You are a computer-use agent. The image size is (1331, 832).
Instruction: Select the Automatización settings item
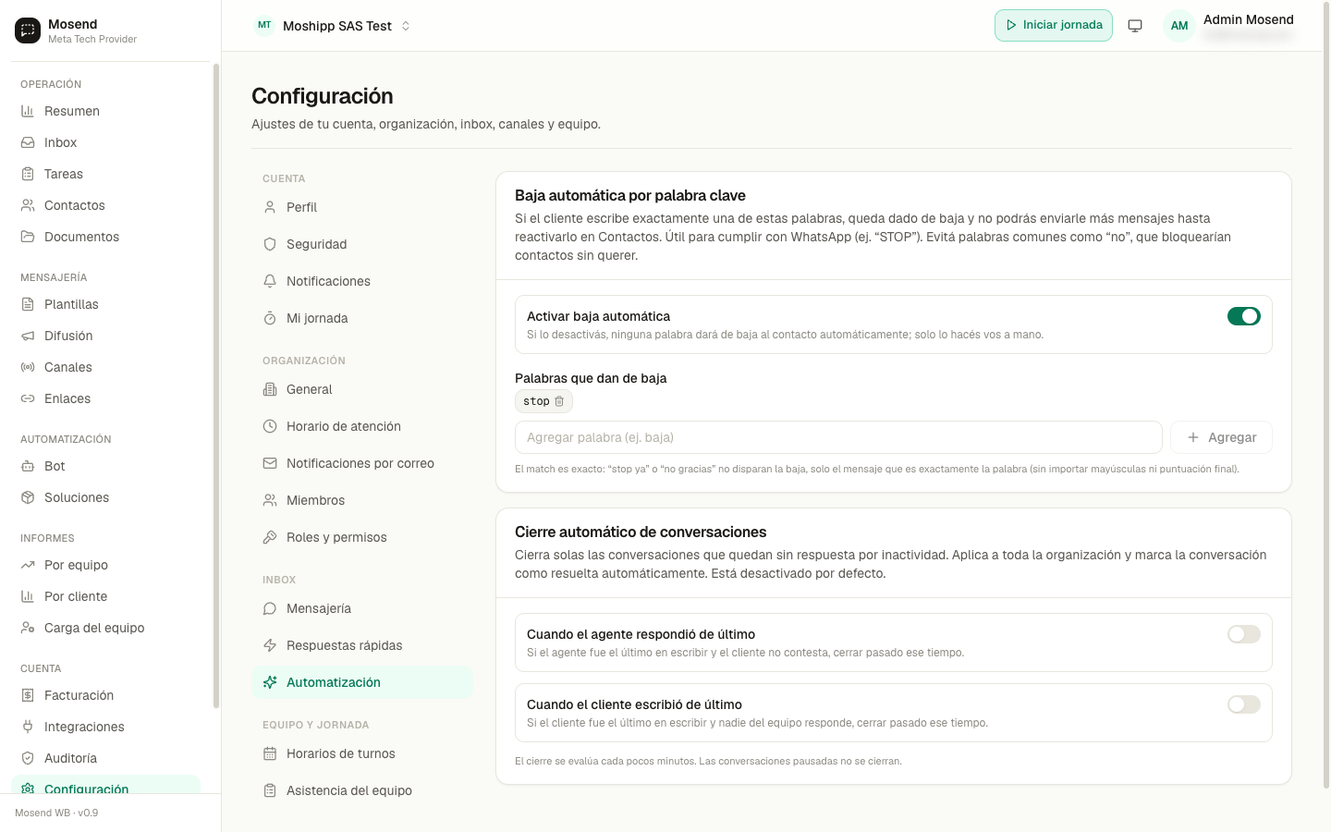click(362, 682)
